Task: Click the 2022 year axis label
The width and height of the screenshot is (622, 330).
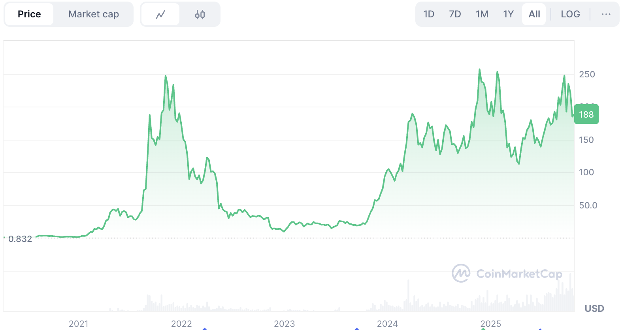Action: pos(181,324)
